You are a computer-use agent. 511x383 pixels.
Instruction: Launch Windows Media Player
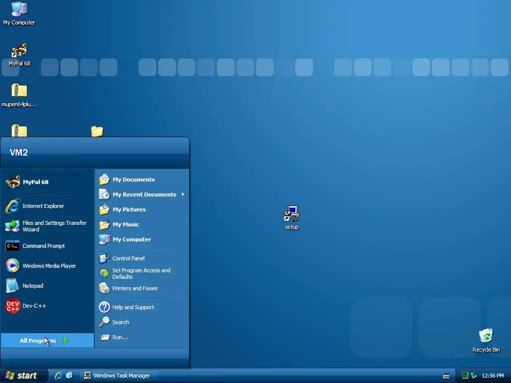(47, 266)
